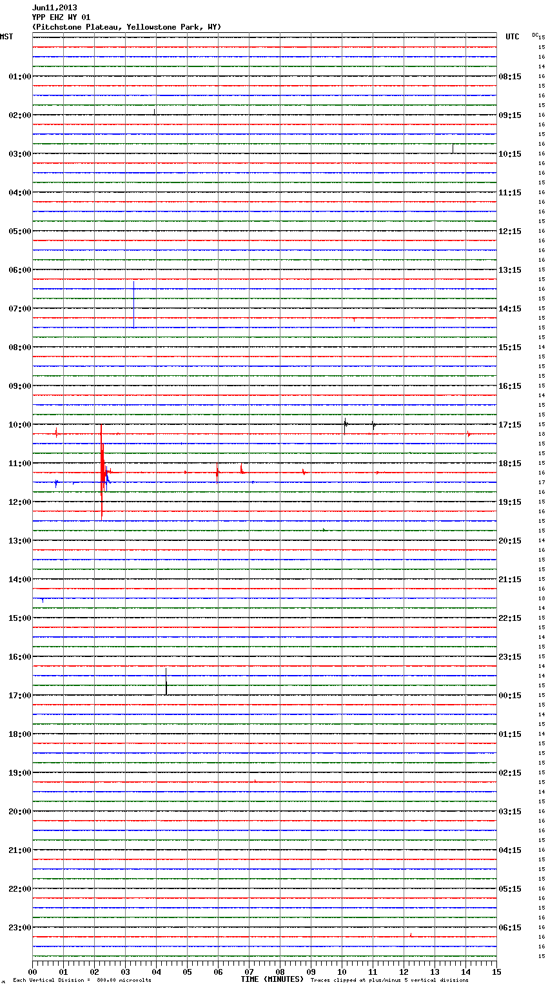Click the TIME (MINUTES) axis title
The image size is (548, 989).
click(x=272, y=979)
